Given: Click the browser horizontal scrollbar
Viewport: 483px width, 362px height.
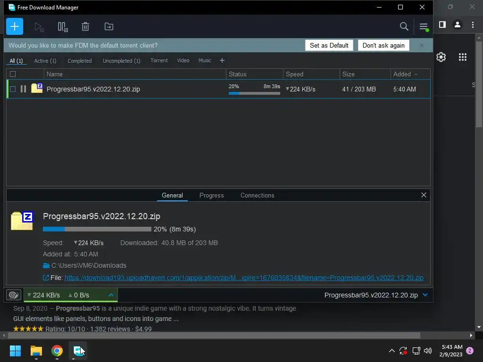Looking at the screenshot, I should coord(214,335).
